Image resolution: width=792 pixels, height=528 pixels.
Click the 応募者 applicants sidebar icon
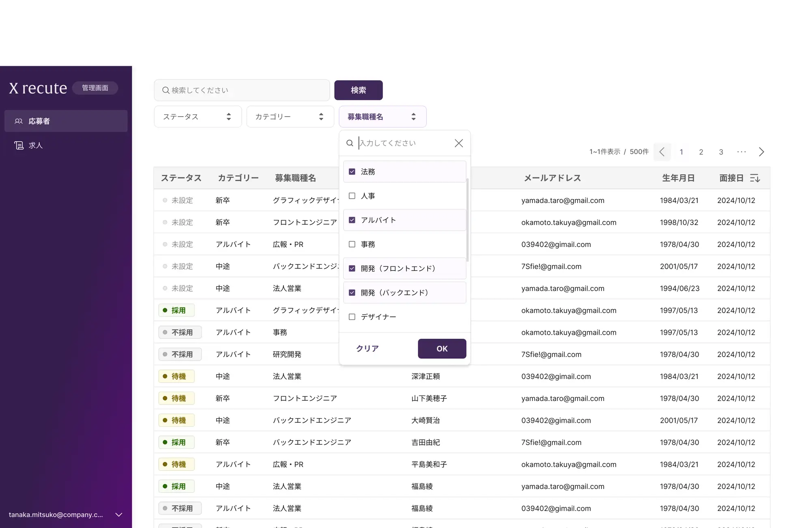[19, 121]
